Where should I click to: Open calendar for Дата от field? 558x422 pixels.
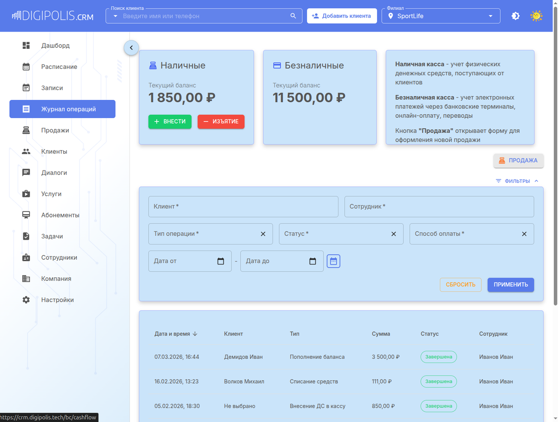click(221, 261)
